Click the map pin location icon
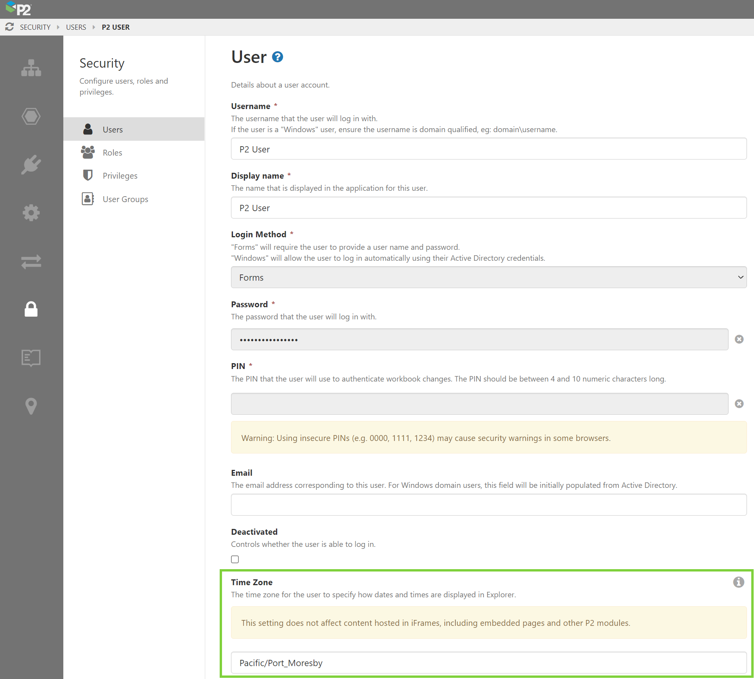Image resolution: width=754 pixels, height=679 pixels. [x=31, y=406]
